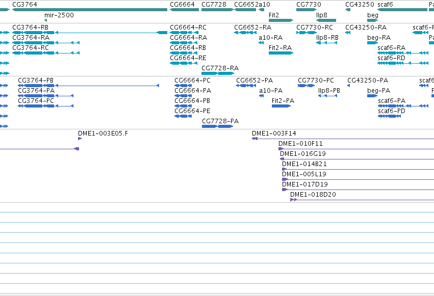The image size is (434, 296).
Task: Select transcript Ilp8-RB
Action: point(326,43)
